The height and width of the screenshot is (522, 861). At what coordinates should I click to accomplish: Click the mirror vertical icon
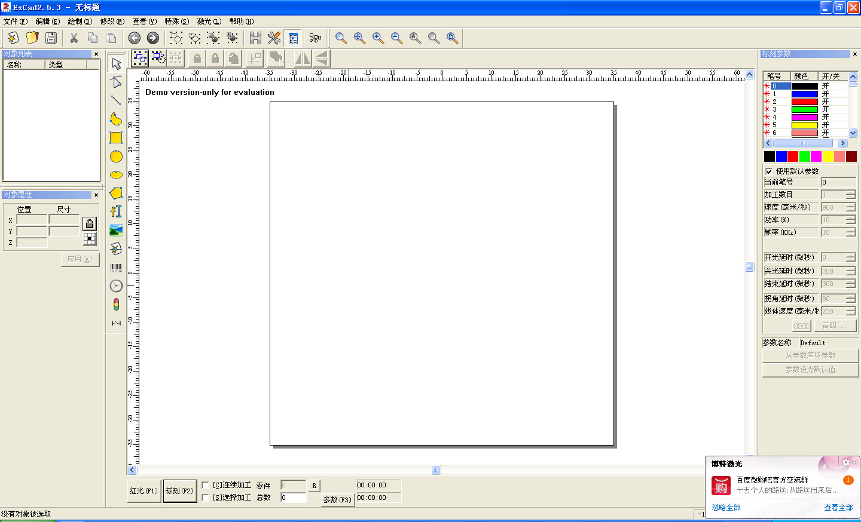(x=322, y=58)
